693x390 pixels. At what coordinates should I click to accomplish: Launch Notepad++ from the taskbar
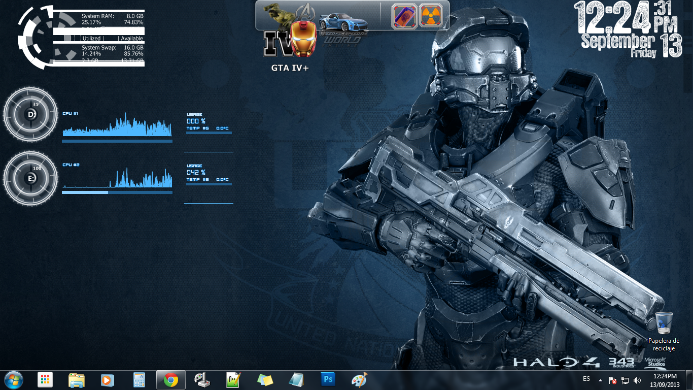tap(233, 380)
